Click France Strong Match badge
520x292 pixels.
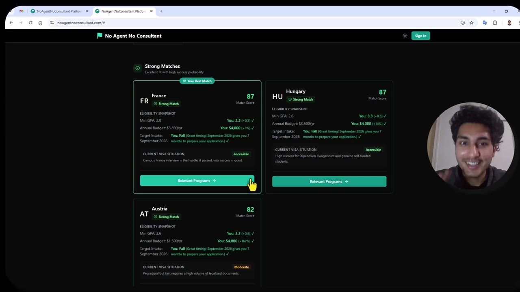166,104
